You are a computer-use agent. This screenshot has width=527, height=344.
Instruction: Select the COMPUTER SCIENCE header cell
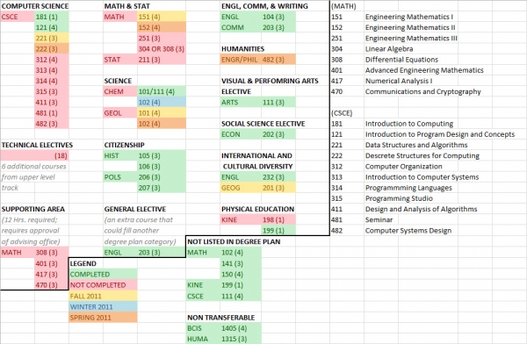(35, 6)
